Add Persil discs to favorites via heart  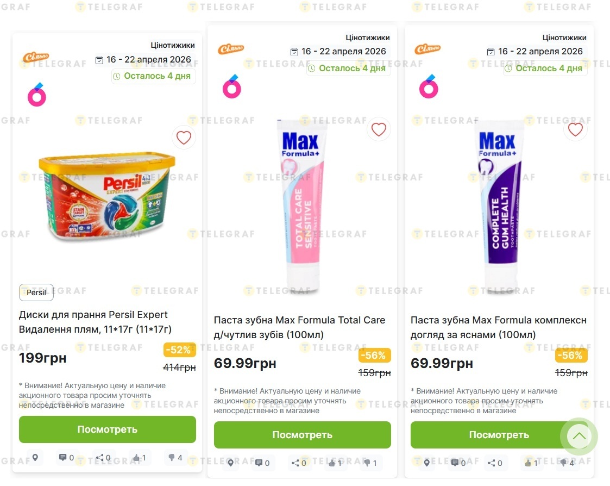pyautogui.click(x=184, y=138)
